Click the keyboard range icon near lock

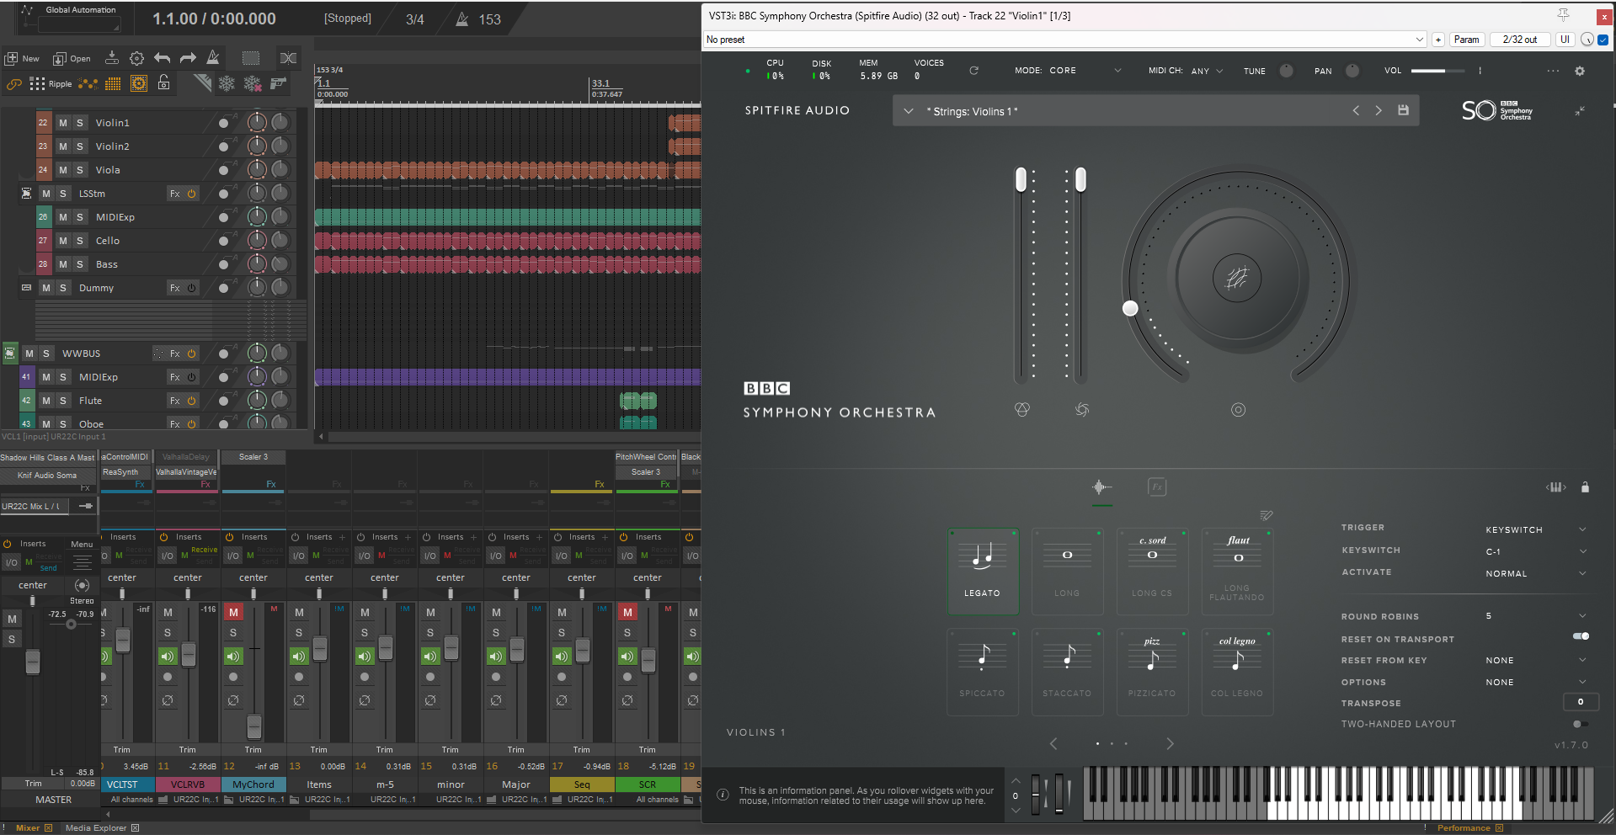point(1556,487)
